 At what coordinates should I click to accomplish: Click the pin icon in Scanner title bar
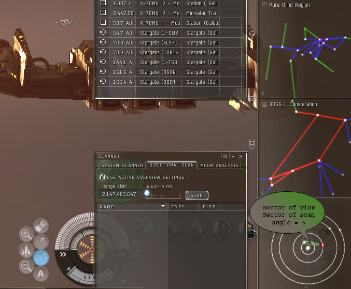(225, 157)
